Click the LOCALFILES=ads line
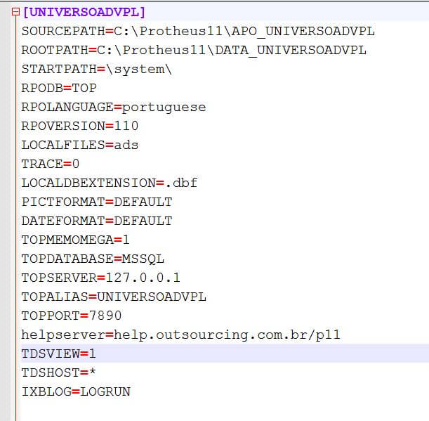 coord(80,145)
